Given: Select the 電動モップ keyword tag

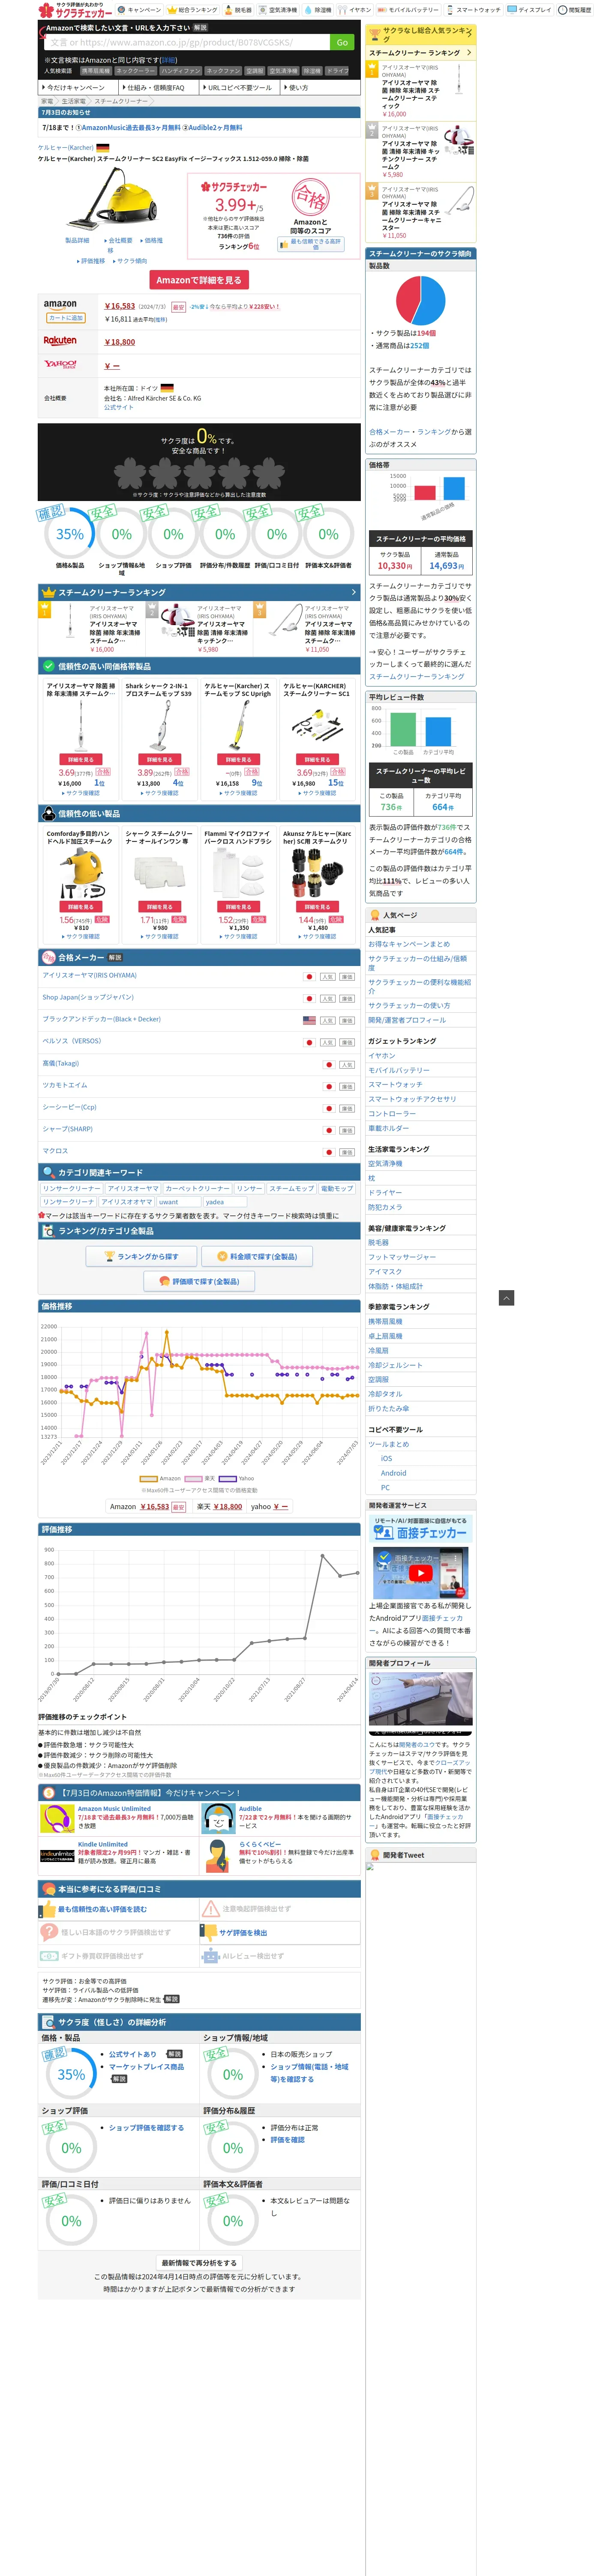Looking at the screenshot, I should pos(336,1189).
